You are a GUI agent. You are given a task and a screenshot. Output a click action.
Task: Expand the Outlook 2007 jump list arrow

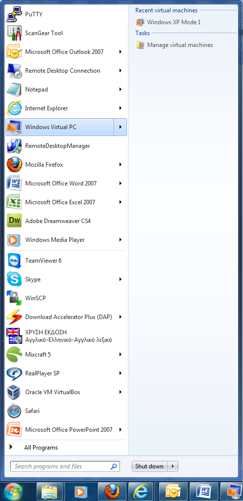pyautogui.click(x=121, y=52)
